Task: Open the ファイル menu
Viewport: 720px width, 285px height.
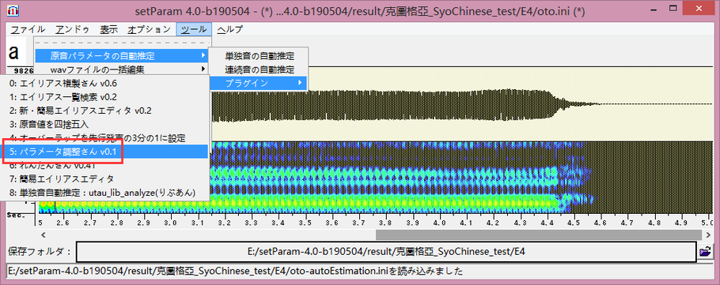Action: pyautogui.click(x=28, y=30)
